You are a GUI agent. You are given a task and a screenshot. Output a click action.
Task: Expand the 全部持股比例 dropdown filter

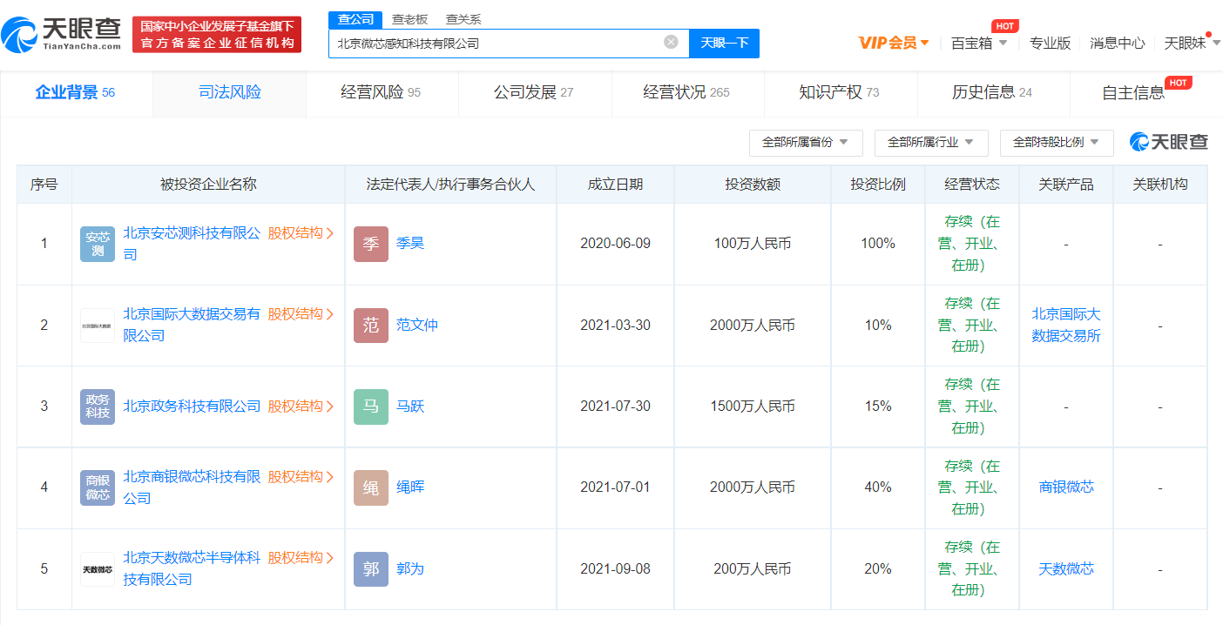1057,142
